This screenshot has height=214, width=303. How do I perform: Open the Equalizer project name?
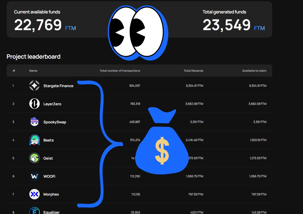[x=52, y=212]
